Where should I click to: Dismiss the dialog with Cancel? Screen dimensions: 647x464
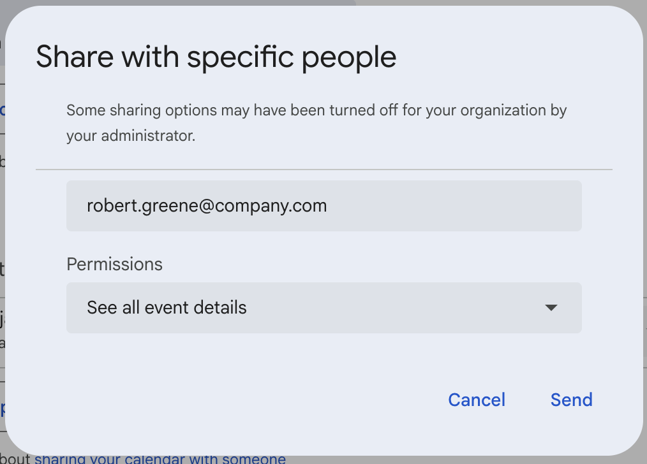[476, 400]
